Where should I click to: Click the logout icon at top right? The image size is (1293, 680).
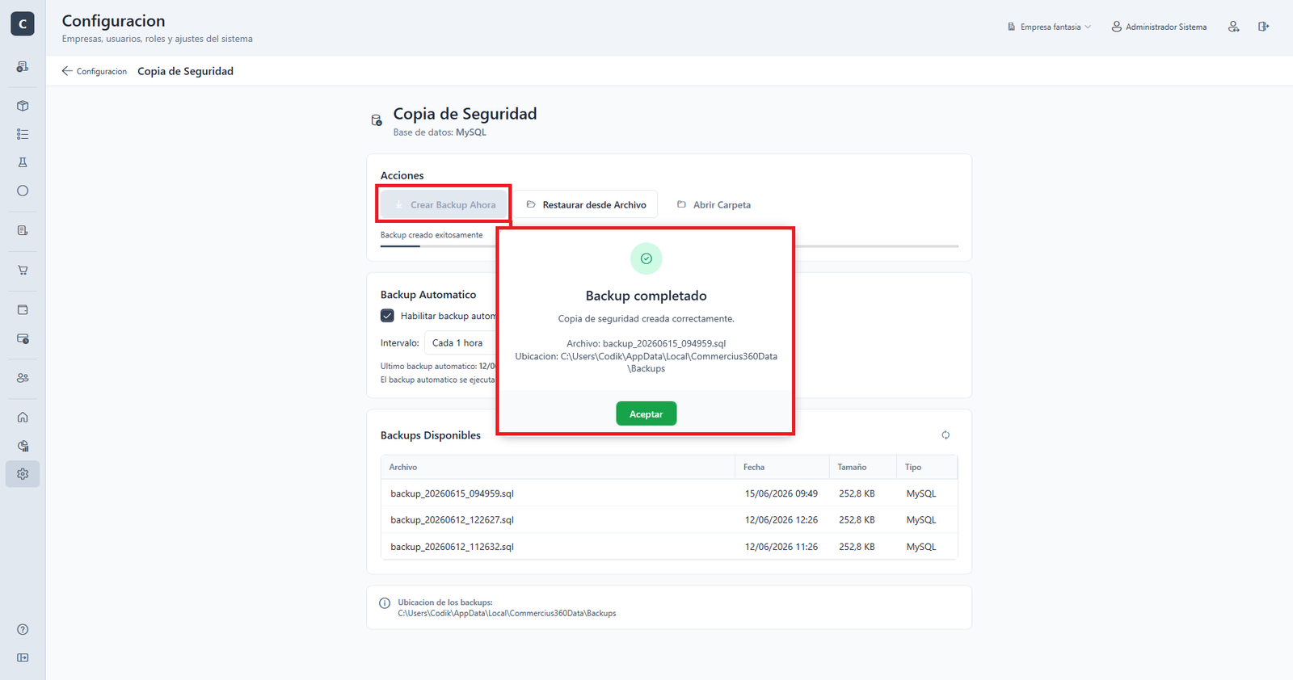[1263, 27]
